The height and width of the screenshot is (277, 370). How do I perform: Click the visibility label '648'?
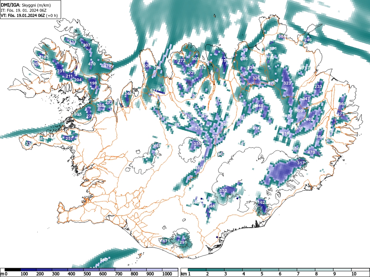pyautogui.click(x=259, y=106)
